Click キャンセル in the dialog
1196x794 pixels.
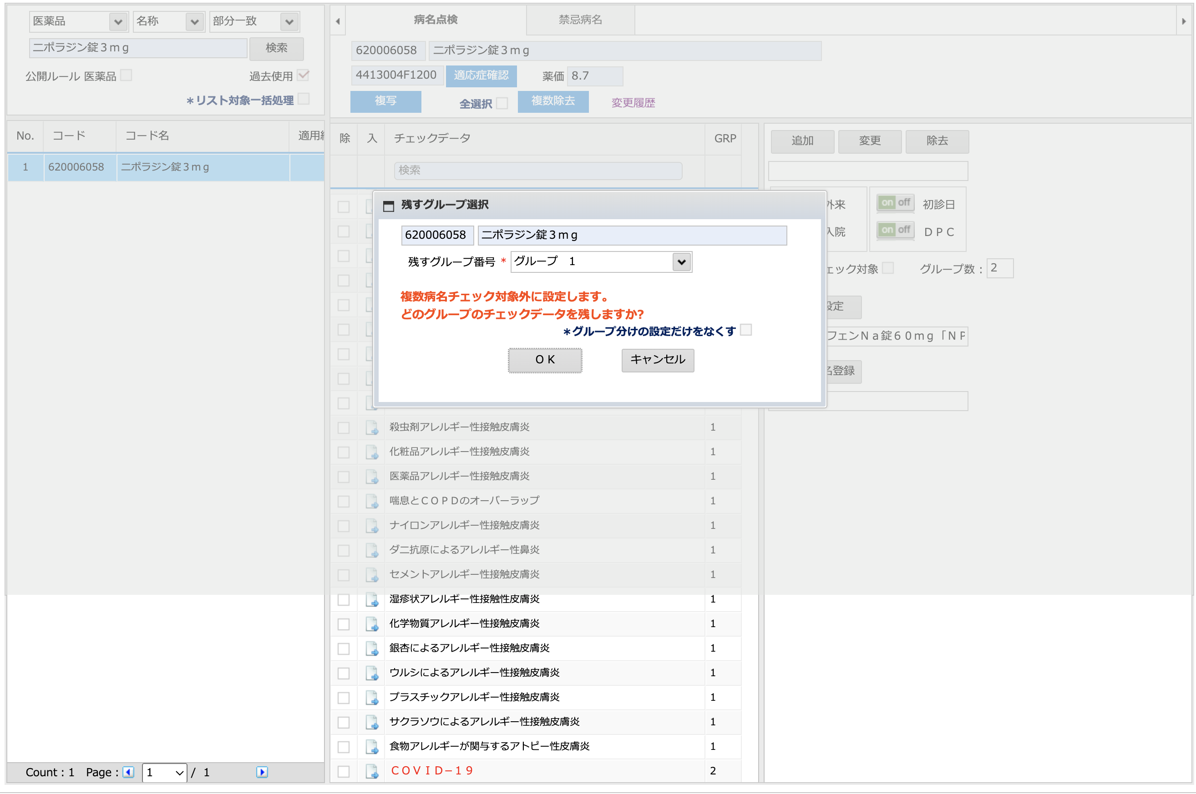657,360
